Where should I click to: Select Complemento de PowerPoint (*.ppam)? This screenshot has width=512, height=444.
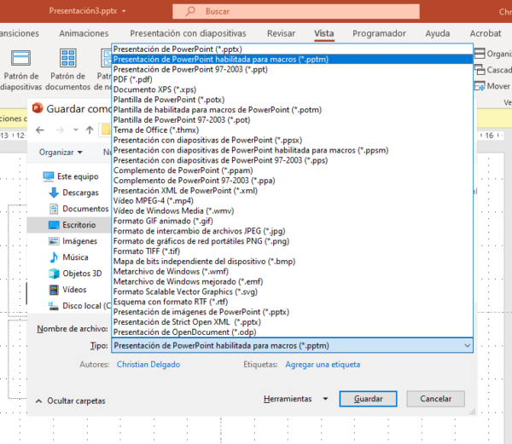292,170
